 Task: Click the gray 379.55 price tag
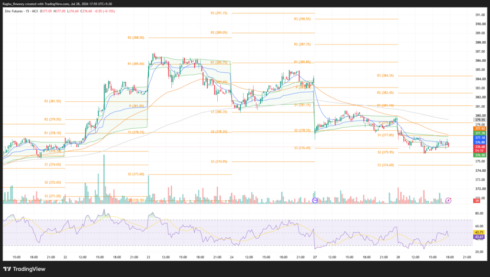coord(480,120)
